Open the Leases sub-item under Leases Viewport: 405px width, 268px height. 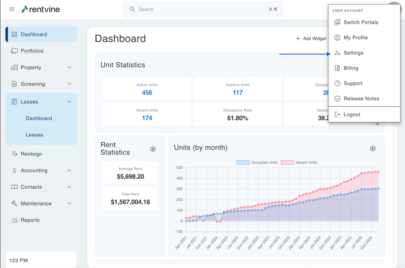pos(34,135)
